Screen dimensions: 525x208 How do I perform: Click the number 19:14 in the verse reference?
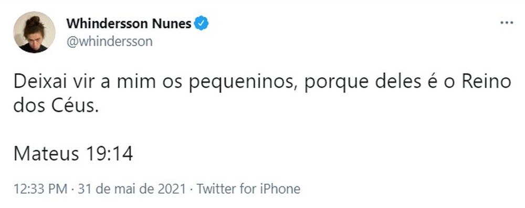(x=110, y=154)
